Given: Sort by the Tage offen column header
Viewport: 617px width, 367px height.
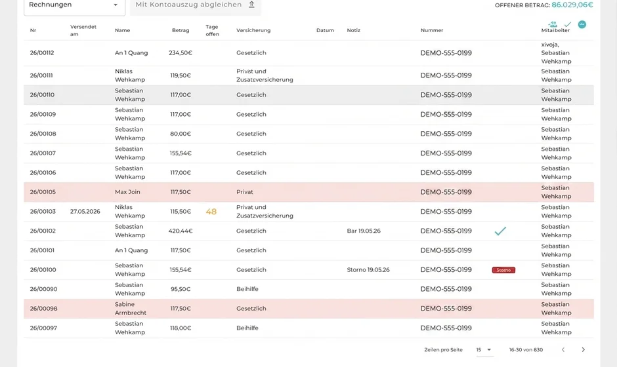Looking at the screenshot, I should coord(212,30).
